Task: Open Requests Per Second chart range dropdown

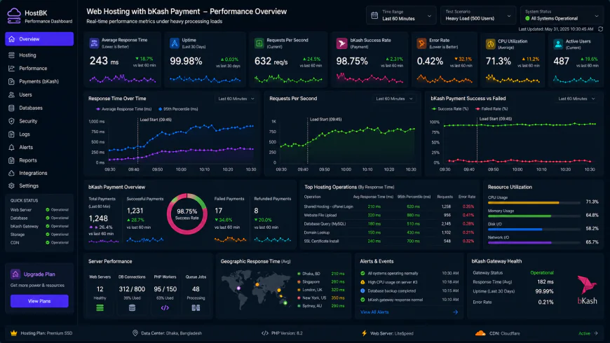Action: pos(394,99)
